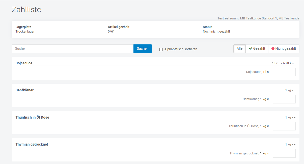Click the Thymian getrocknet quantity field
304x164 pixels.
(x=284, y=153)
